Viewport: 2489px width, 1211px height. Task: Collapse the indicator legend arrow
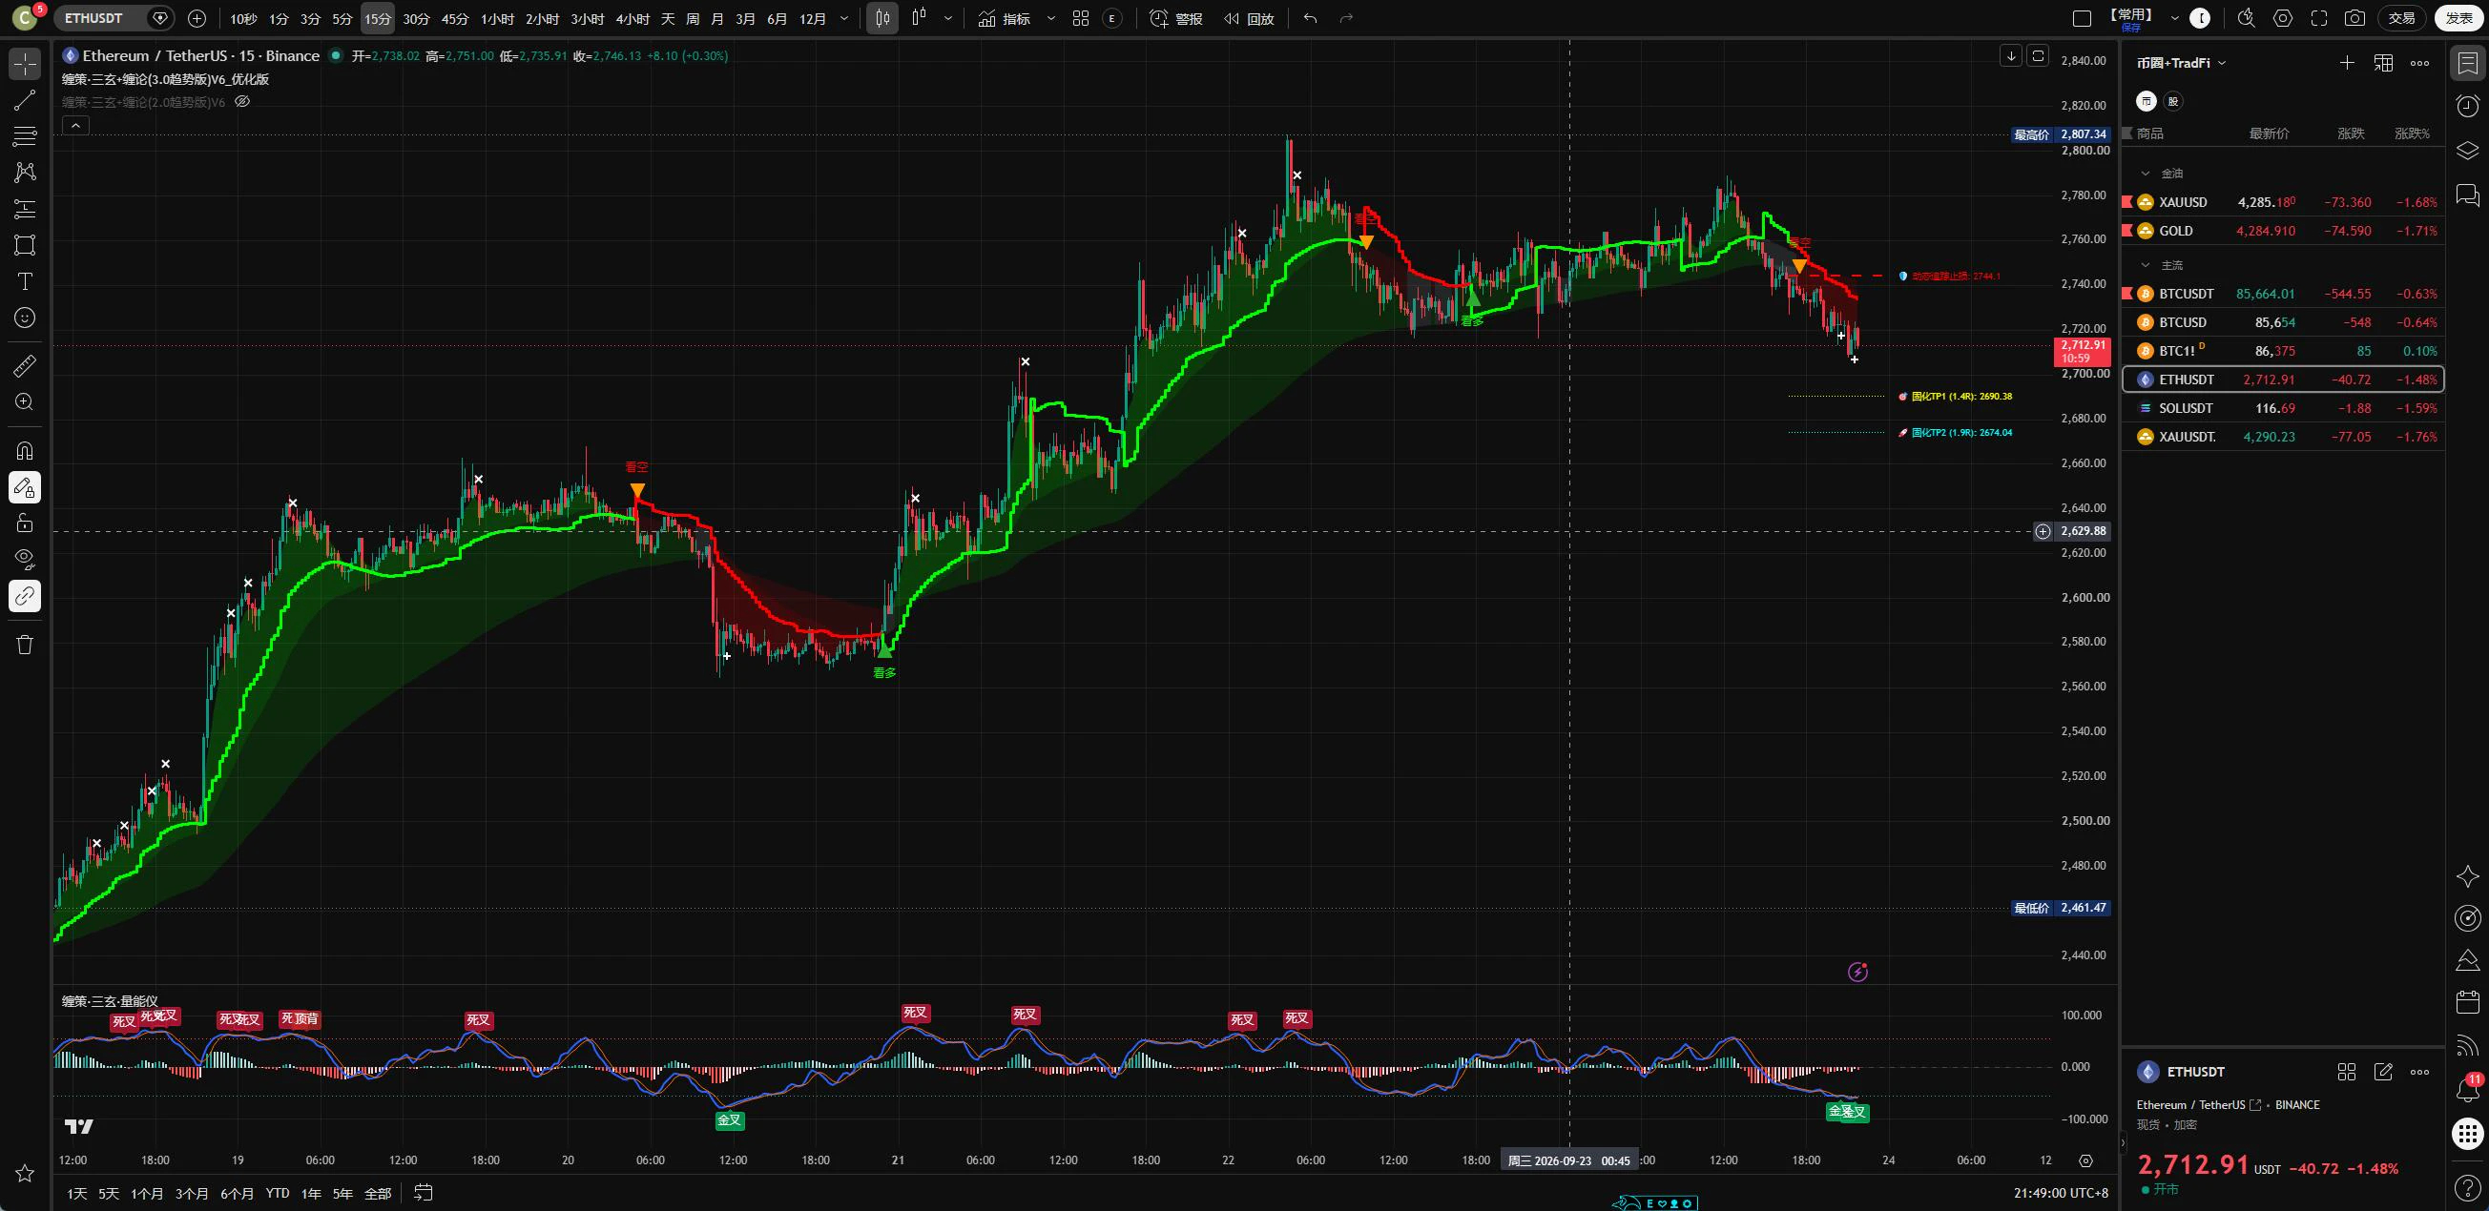tap(75, 125)
